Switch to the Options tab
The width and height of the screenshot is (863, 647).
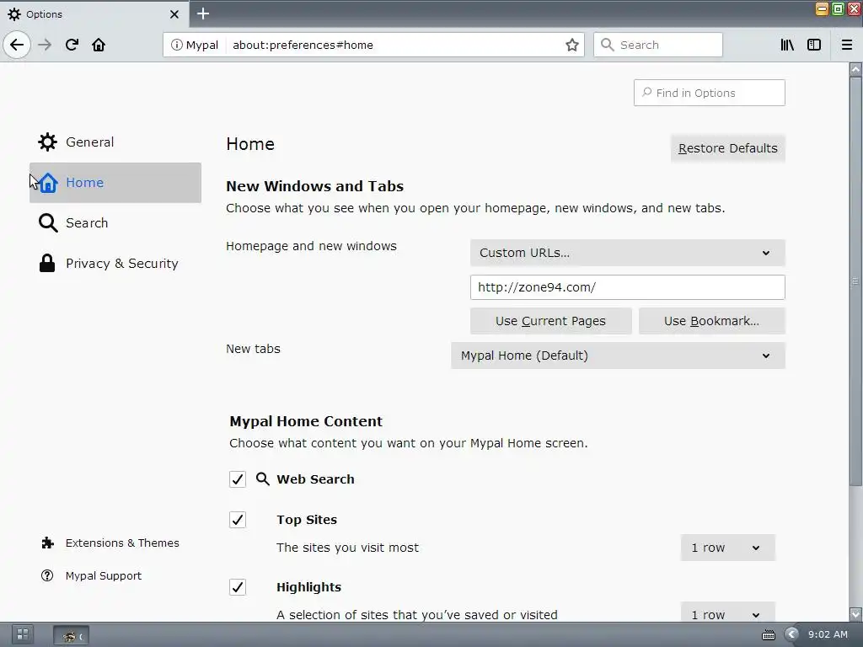(x=94, y=13)
